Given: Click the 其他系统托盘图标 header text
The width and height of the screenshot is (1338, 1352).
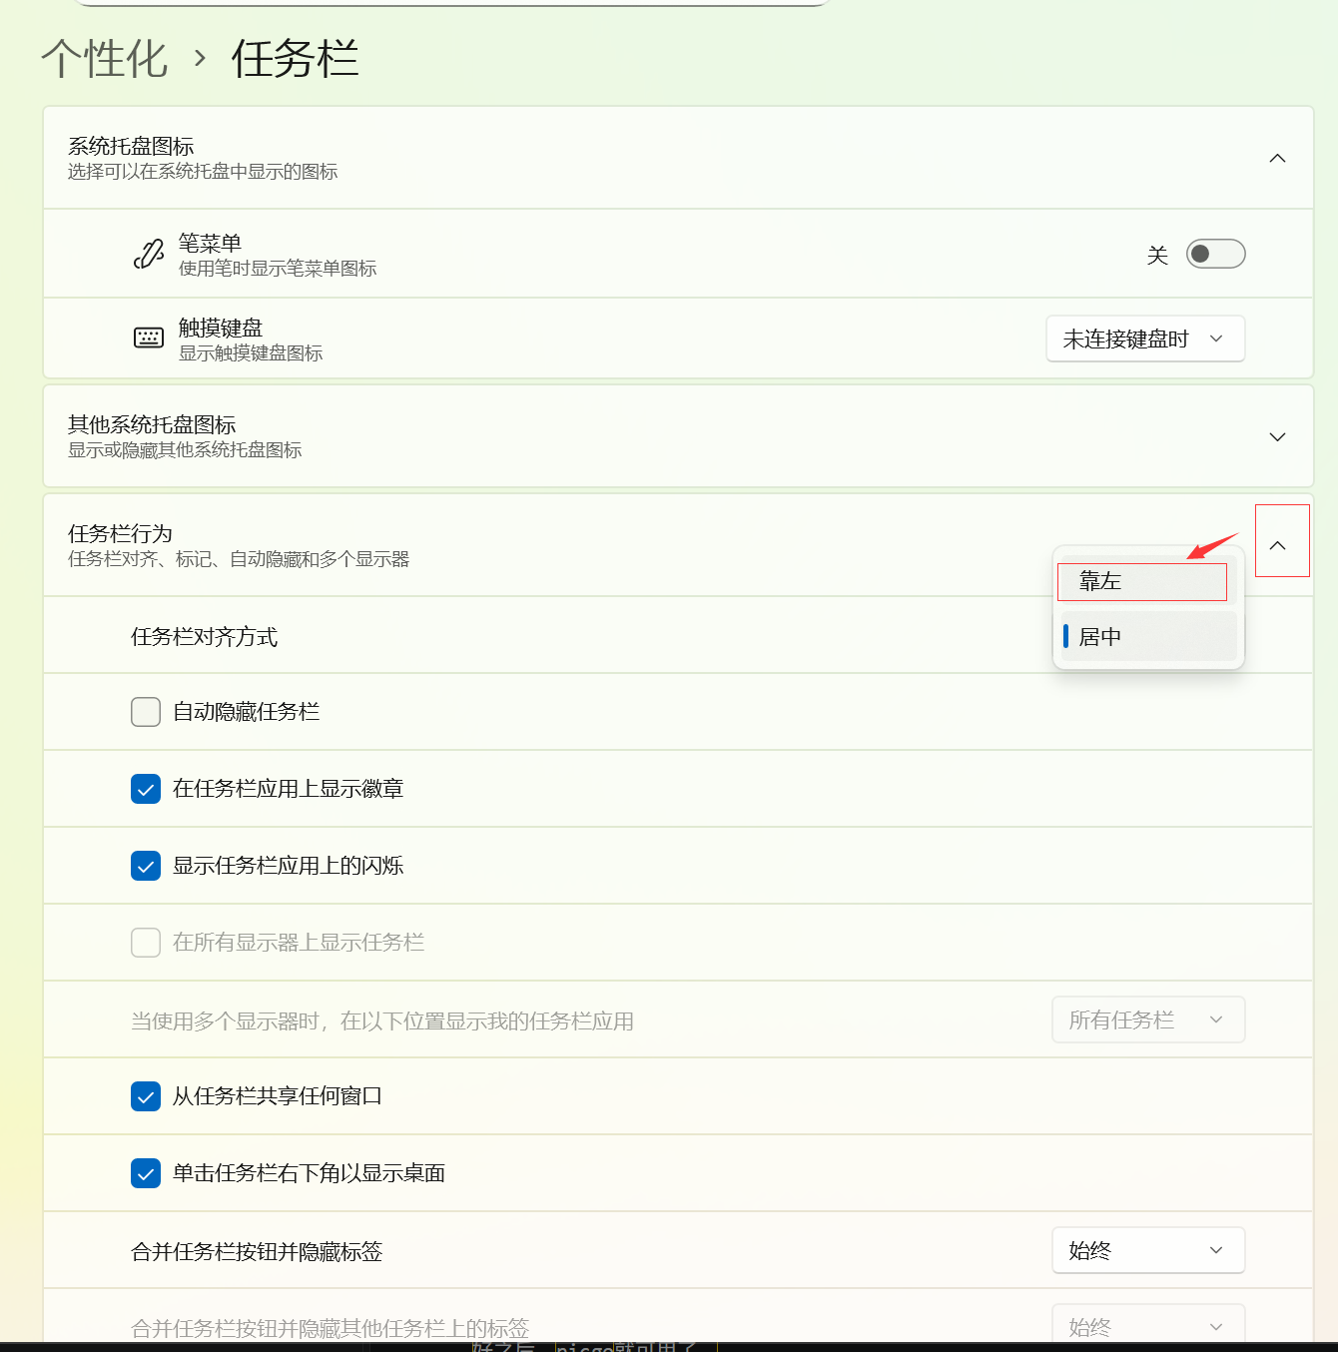Looking at the screenshot, I should point(152,424).
